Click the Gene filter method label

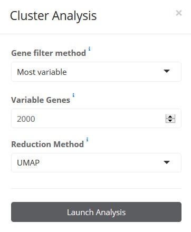coord(49,53)
